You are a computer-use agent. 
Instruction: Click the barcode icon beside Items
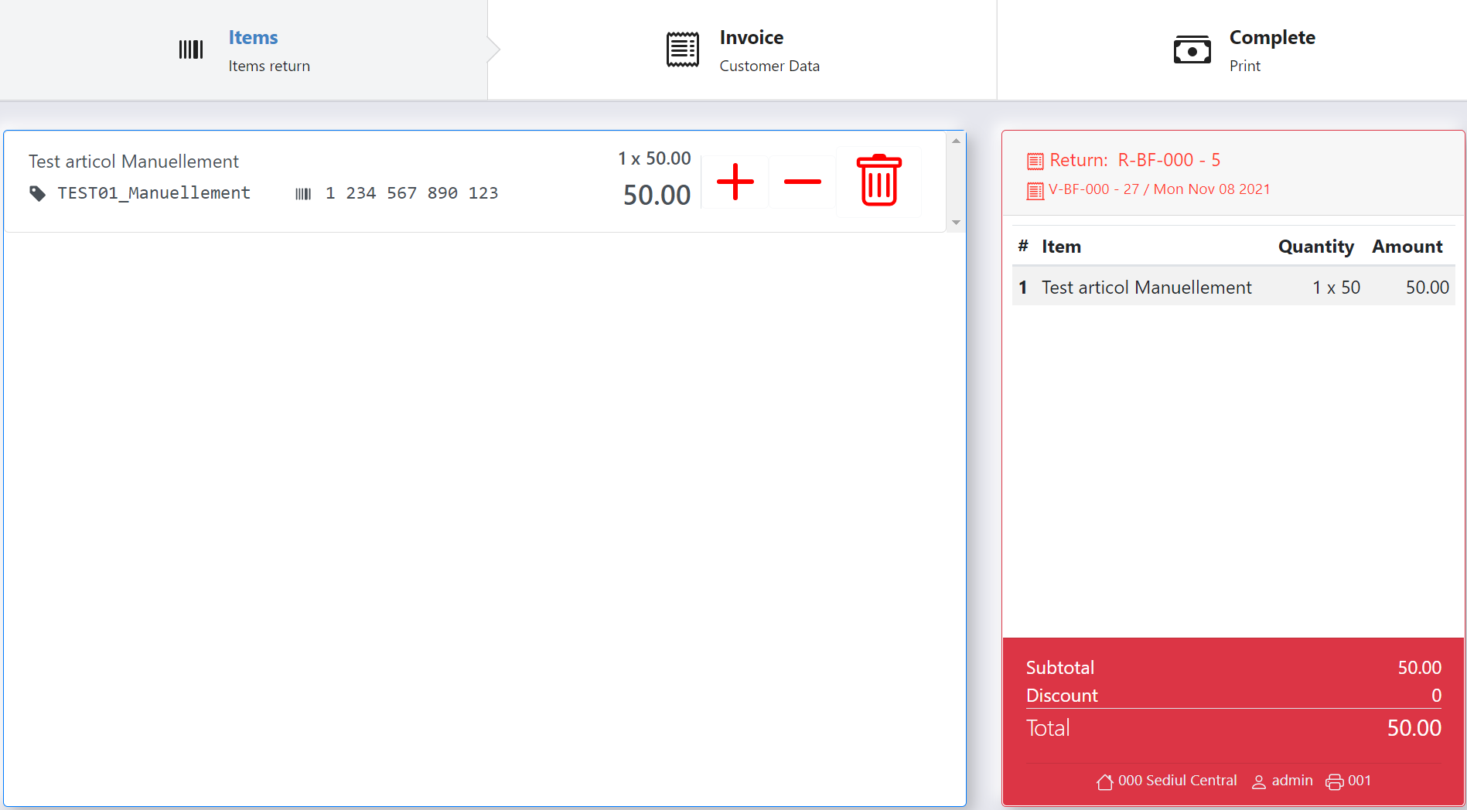(x=191, y=49)
